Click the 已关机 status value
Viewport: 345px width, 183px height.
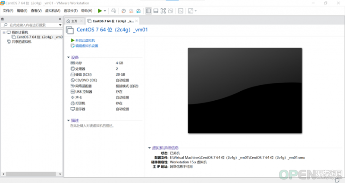click(175, 153)
